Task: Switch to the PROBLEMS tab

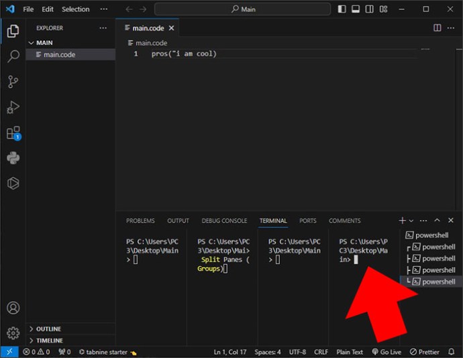Action: [x=140, y=221]
